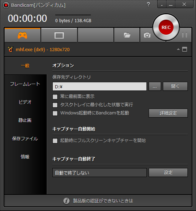Collapse the panel with the small up arrow
Screen dimensions: 196x211
click(x=178, y=49)
